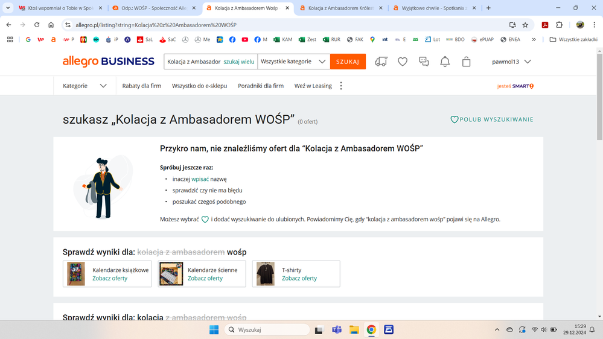The image size is (603, 339).
Task: Open the T-shirty product thumbnail
Action: click(266, 274)
